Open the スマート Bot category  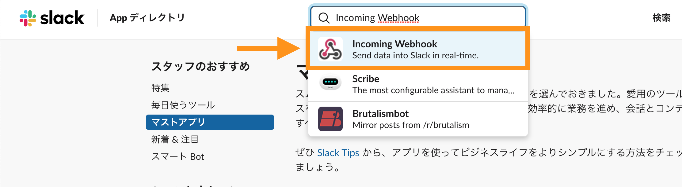coord(178,156)
